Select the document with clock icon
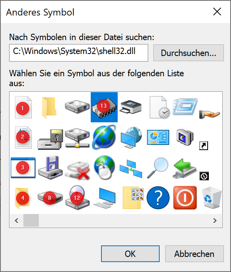 (160, 108)
